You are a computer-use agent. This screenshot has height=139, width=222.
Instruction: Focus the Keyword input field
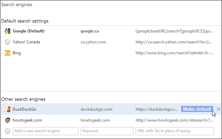click(x=107, y=131)
